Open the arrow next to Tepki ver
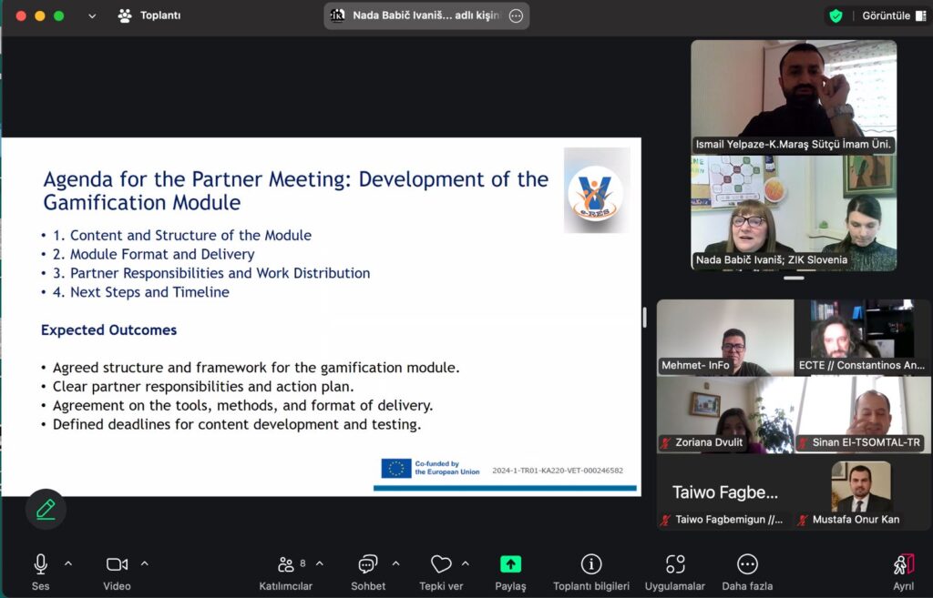 pos(466,563)
